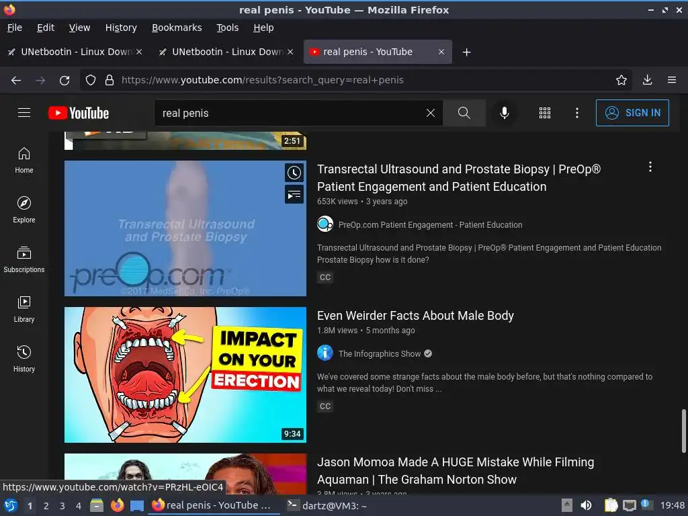688x516 pixels.
Task: Switch to workspace 2 in taskbar
Action: (46, 506)
